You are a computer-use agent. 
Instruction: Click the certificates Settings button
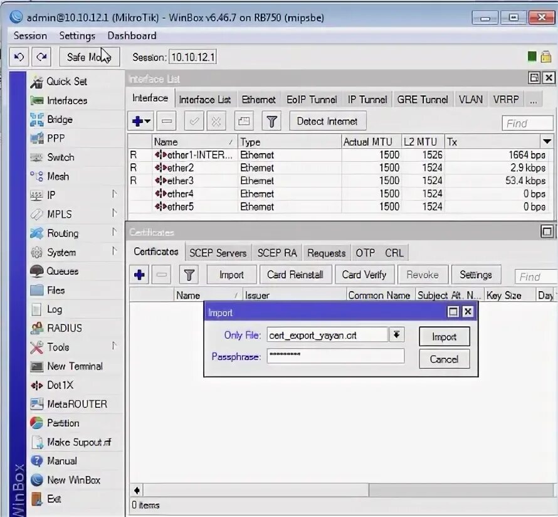point(476,275)
